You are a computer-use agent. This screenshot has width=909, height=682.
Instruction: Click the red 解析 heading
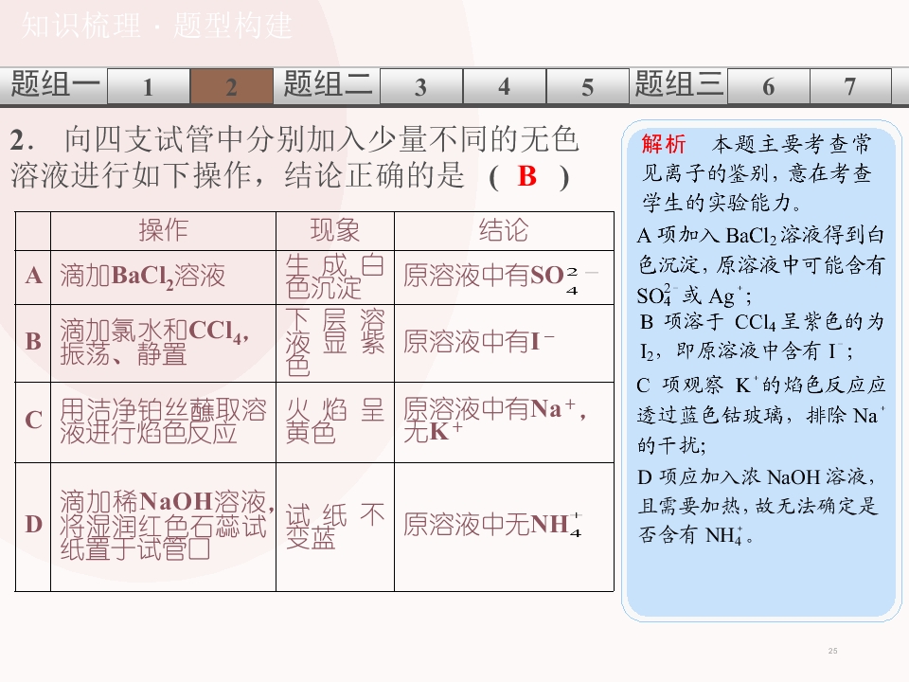664,144
